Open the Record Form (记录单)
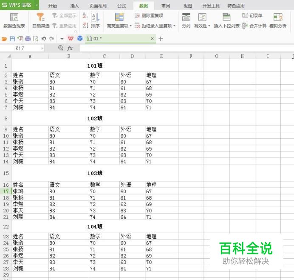 [x=252, y=15]
